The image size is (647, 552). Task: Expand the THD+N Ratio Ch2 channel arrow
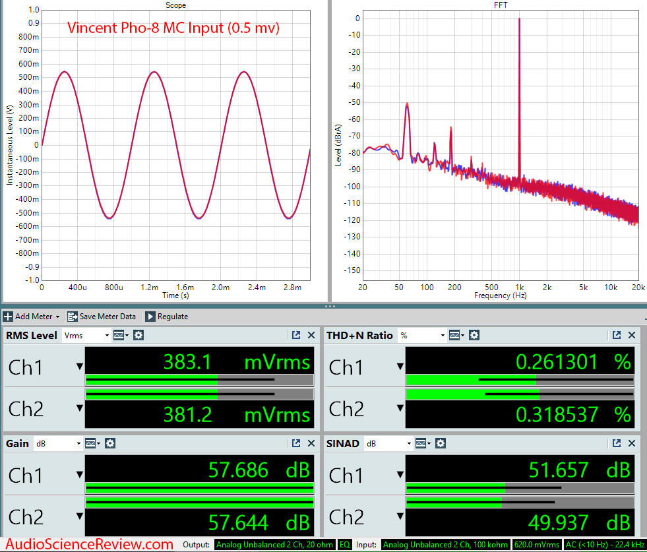(400, 408)
